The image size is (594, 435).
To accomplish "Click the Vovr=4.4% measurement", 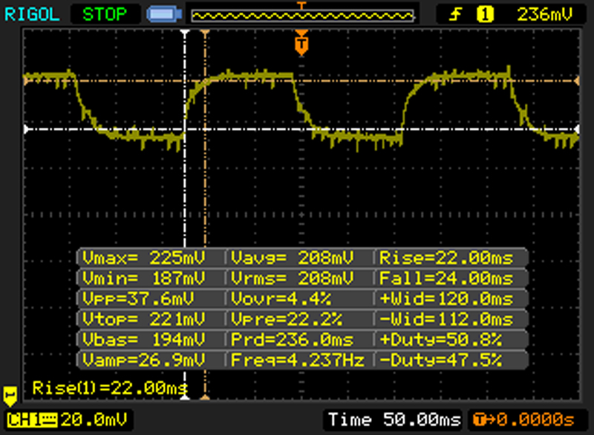I will pyautogui.click(x=281, y=299).
